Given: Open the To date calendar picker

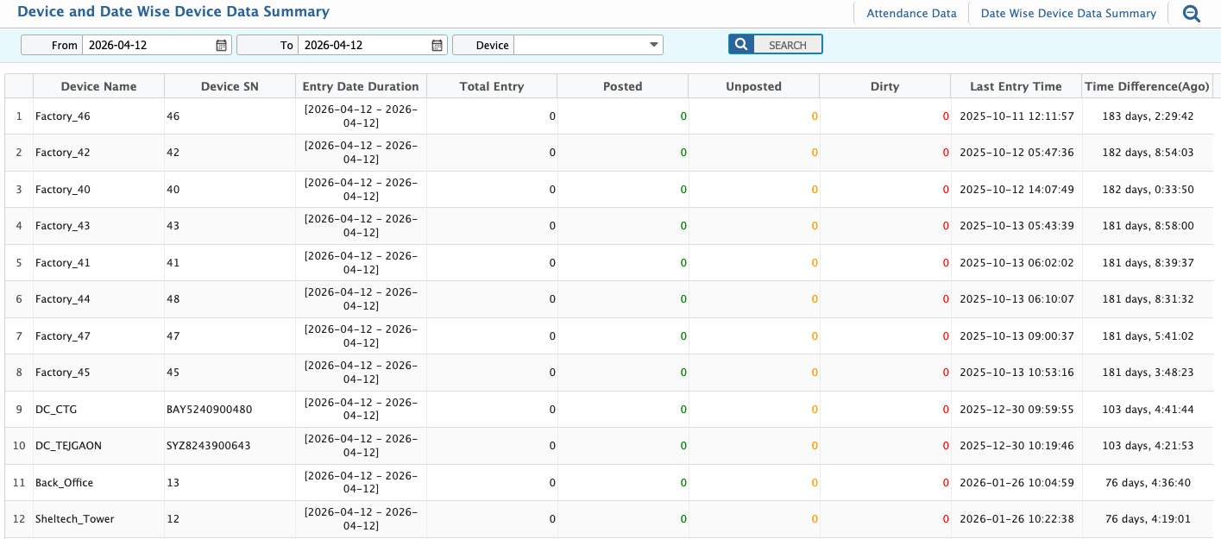Looking at the screenshot, I should tap(437, 45).
